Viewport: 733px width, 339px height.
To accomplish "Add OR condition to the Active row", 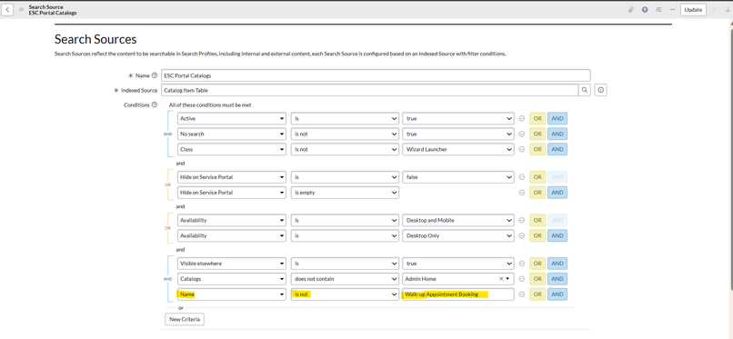I will tap(537, 118).
